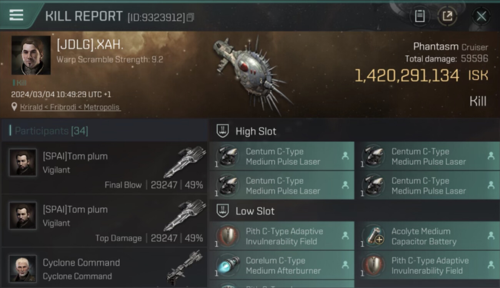Open the clipboard notes icon
This screenshot has height=288, width=500.
[x=420, y=16]
